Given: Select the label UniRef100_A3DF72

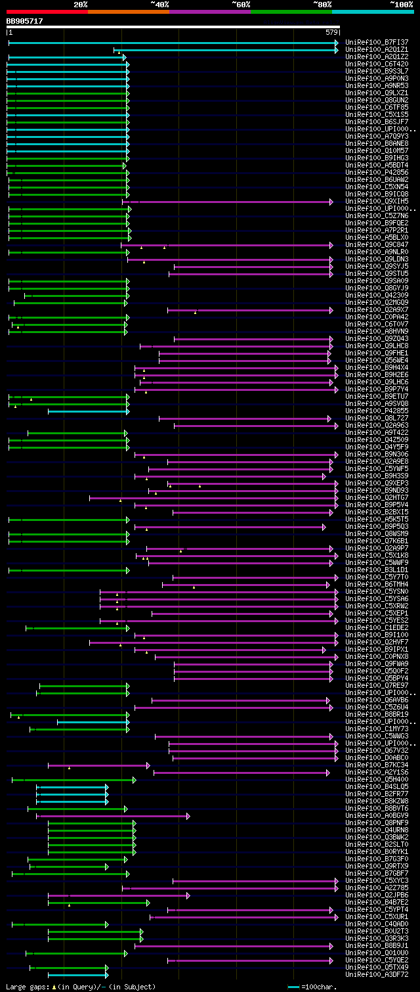Looking at the screenshot, I should (x=377, y=974).
